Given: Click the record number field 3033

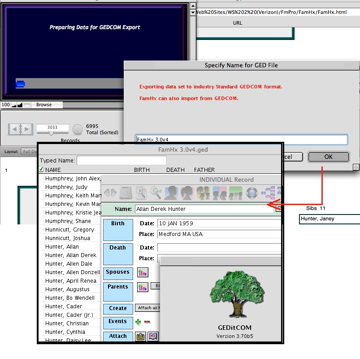Looking at the screenshot, I should [52, 127].
